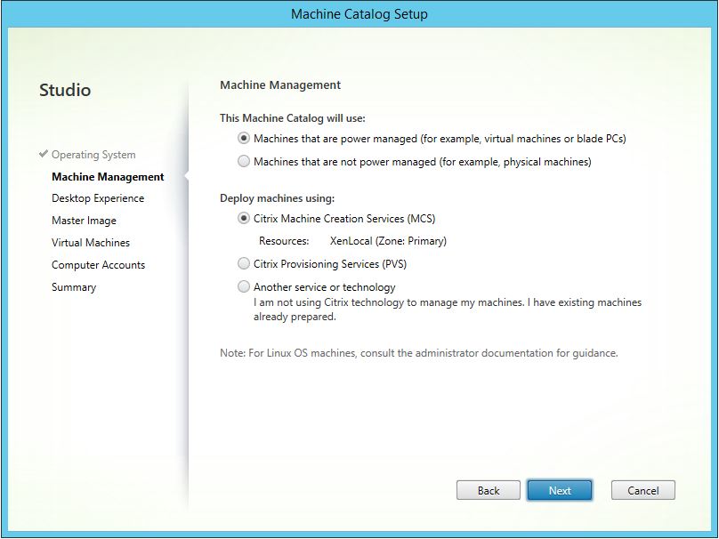Go to the Desktop Experience step
The width and height of the screenshot is (719, 539).
pos(97,198)
